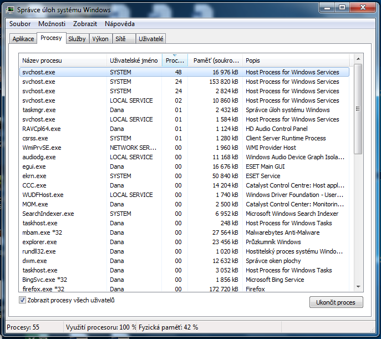Sort by Popis column header
Image resolution: width=381 pixels, height=339 pixels.
coord(296,60)
